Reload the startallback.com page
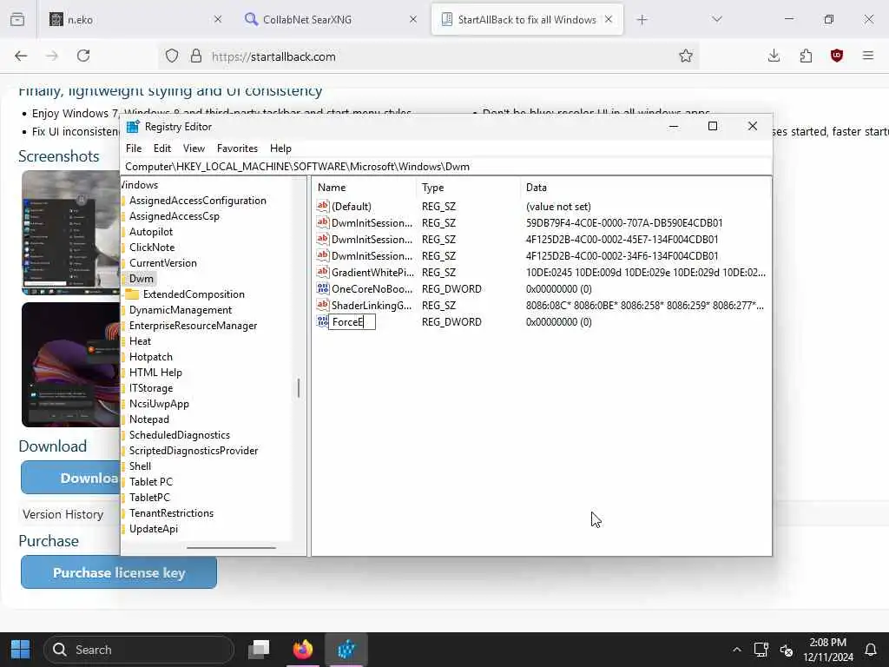This screenshot has width=889, height=667. point(83,56)
